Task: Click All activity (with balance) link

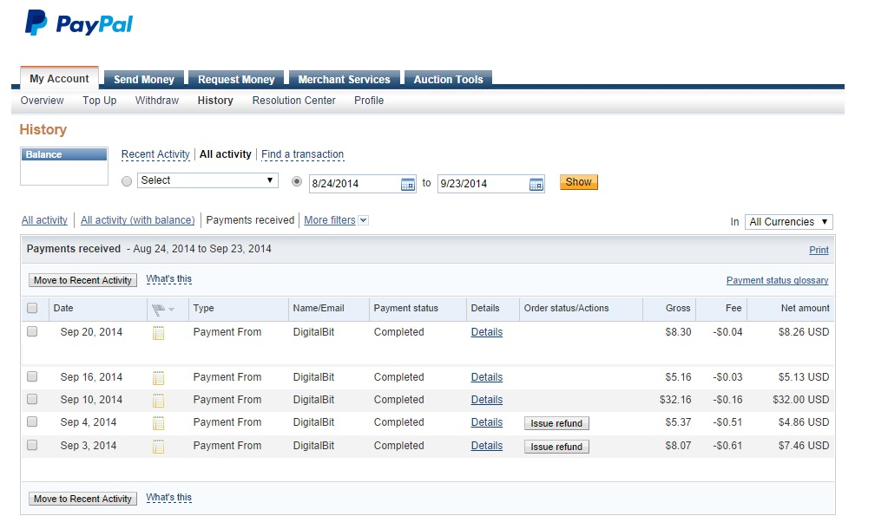Action: click(138, 220)
